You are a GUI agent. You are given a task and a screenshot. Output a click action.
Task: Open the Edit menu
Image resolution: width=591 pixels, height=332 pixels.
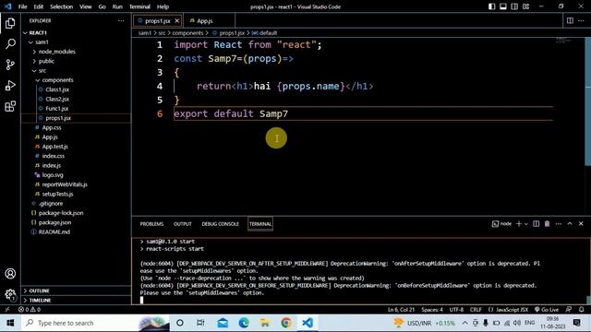[x=38, y=6]
